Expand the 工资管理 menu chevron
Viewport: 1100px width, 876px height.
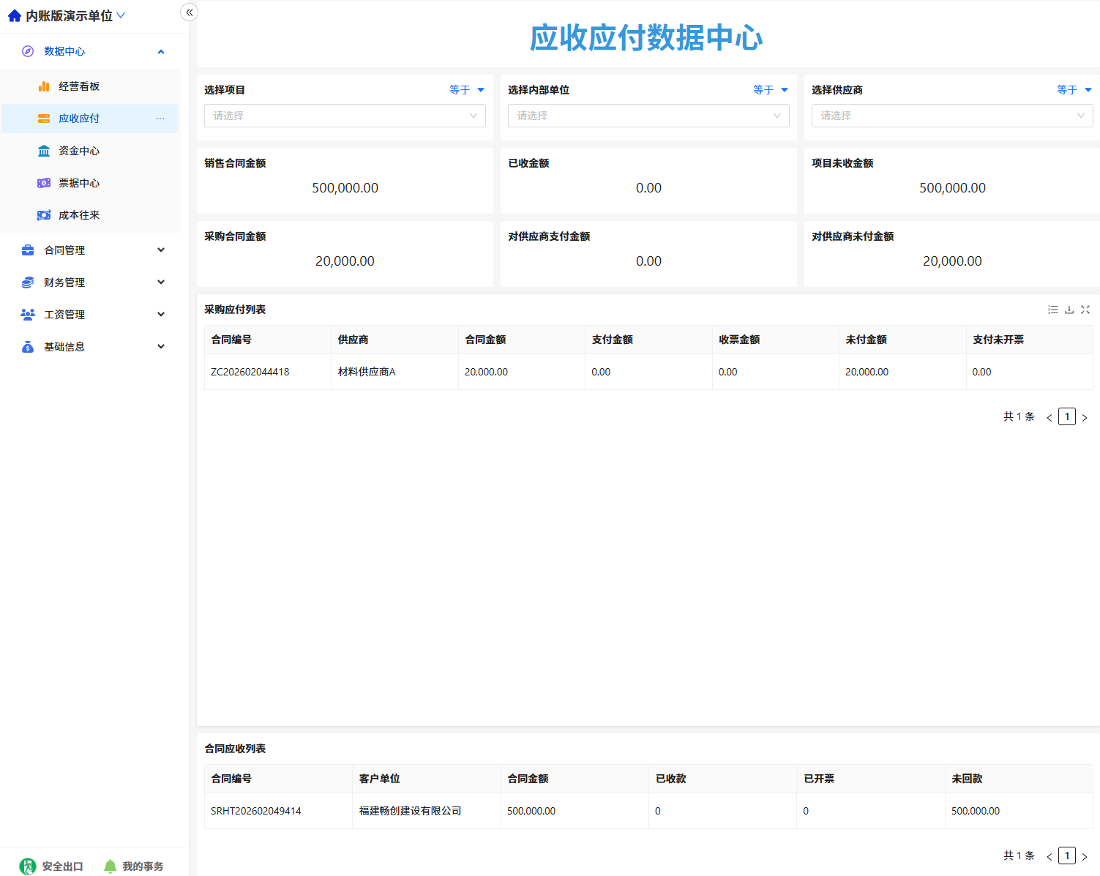161,315
